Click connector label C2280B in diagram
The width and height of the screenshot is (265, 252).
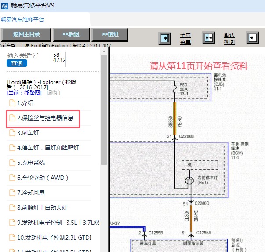pyautogui.click(x=186, y=136)
